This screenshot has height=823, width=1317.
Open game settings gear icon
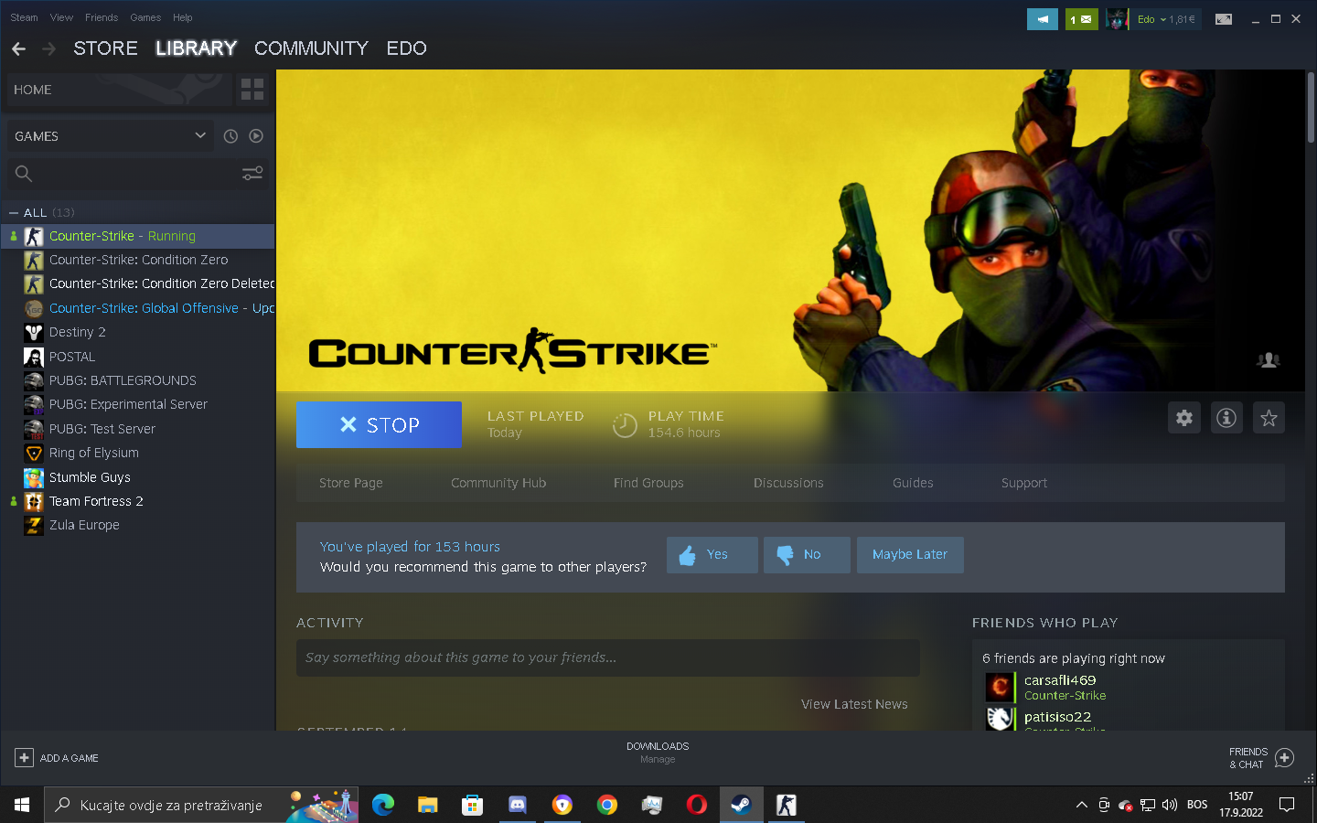(x=1184, y=418)
